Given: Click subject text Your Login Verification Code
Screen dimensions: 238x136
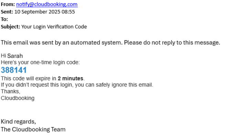Looking at the screenshot, I should (x=54, y=27).
